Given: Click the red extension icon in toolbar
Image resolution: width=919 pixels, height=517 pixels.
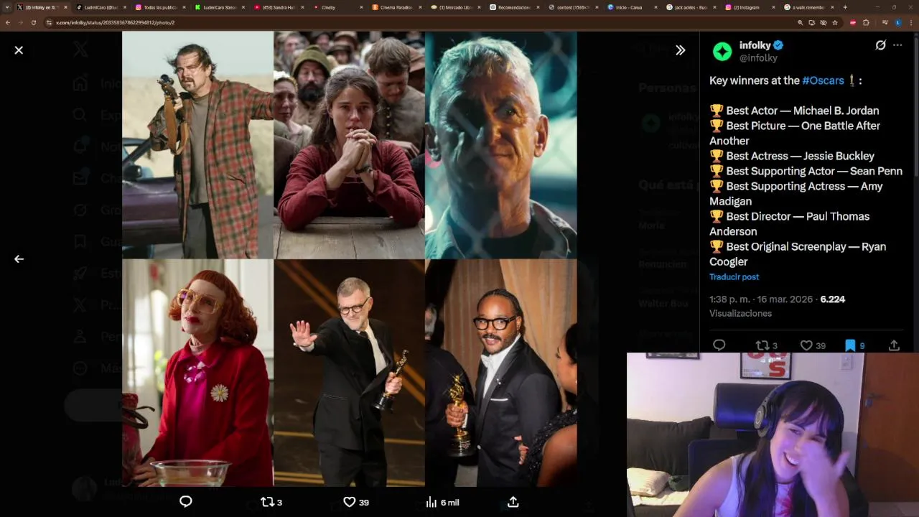Looking at the screenshot, I should tap(852, 22).
